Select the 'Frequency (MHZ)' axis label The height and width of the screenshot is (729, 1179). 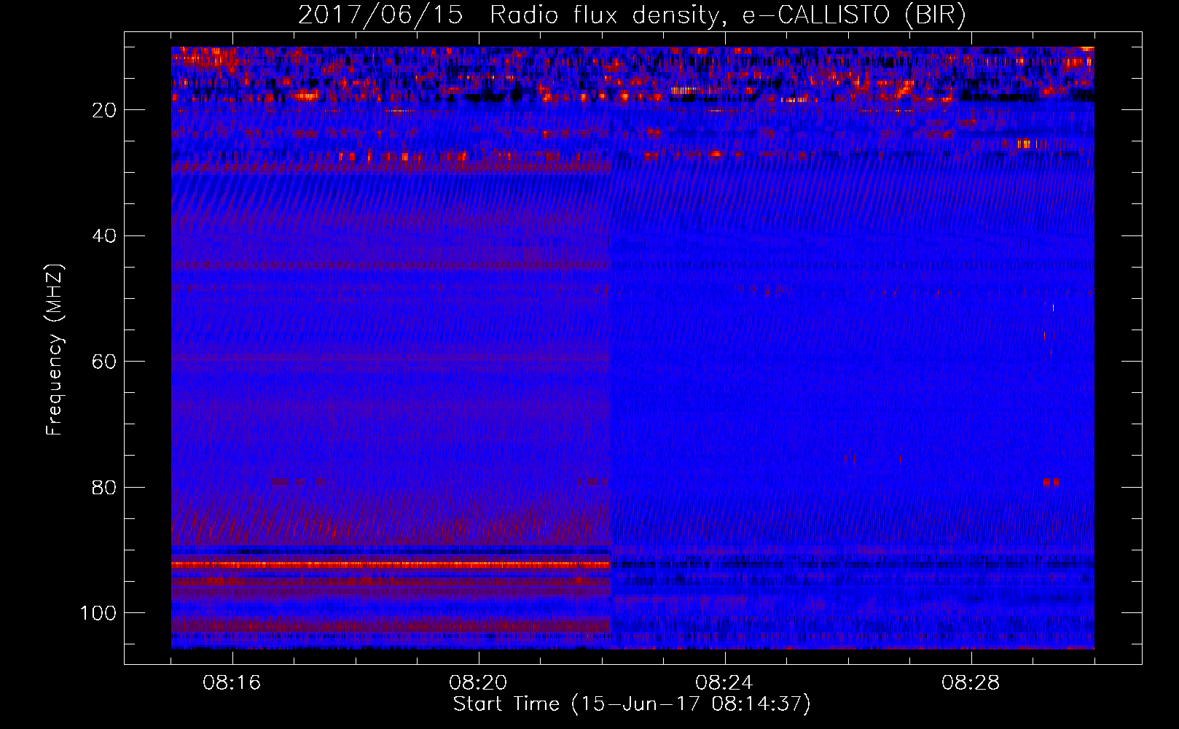point(55,349)
